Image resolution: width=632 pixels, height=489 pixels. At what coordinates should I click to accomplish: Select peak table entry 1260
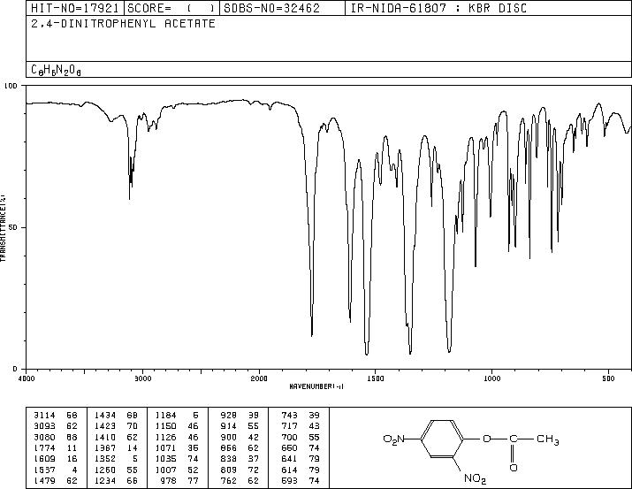(x=116, y=470)
